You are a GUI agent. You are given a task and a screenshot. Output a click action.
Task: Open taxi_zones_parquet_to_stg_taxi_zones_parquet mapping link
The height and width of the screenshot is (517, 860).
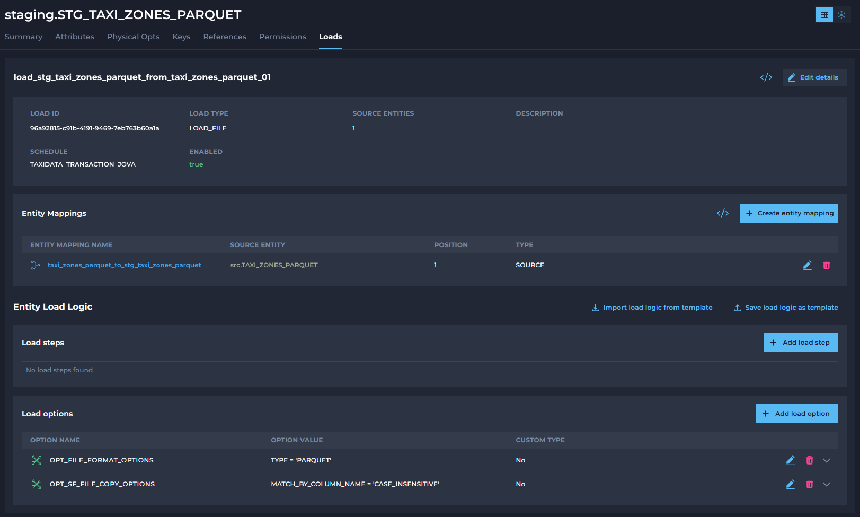124,265
